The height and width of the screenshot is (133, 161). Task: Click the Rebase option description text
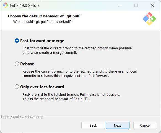pos(79,73)
